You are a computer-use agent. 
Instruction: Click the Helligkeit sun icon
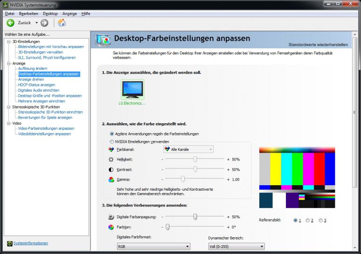111,160
